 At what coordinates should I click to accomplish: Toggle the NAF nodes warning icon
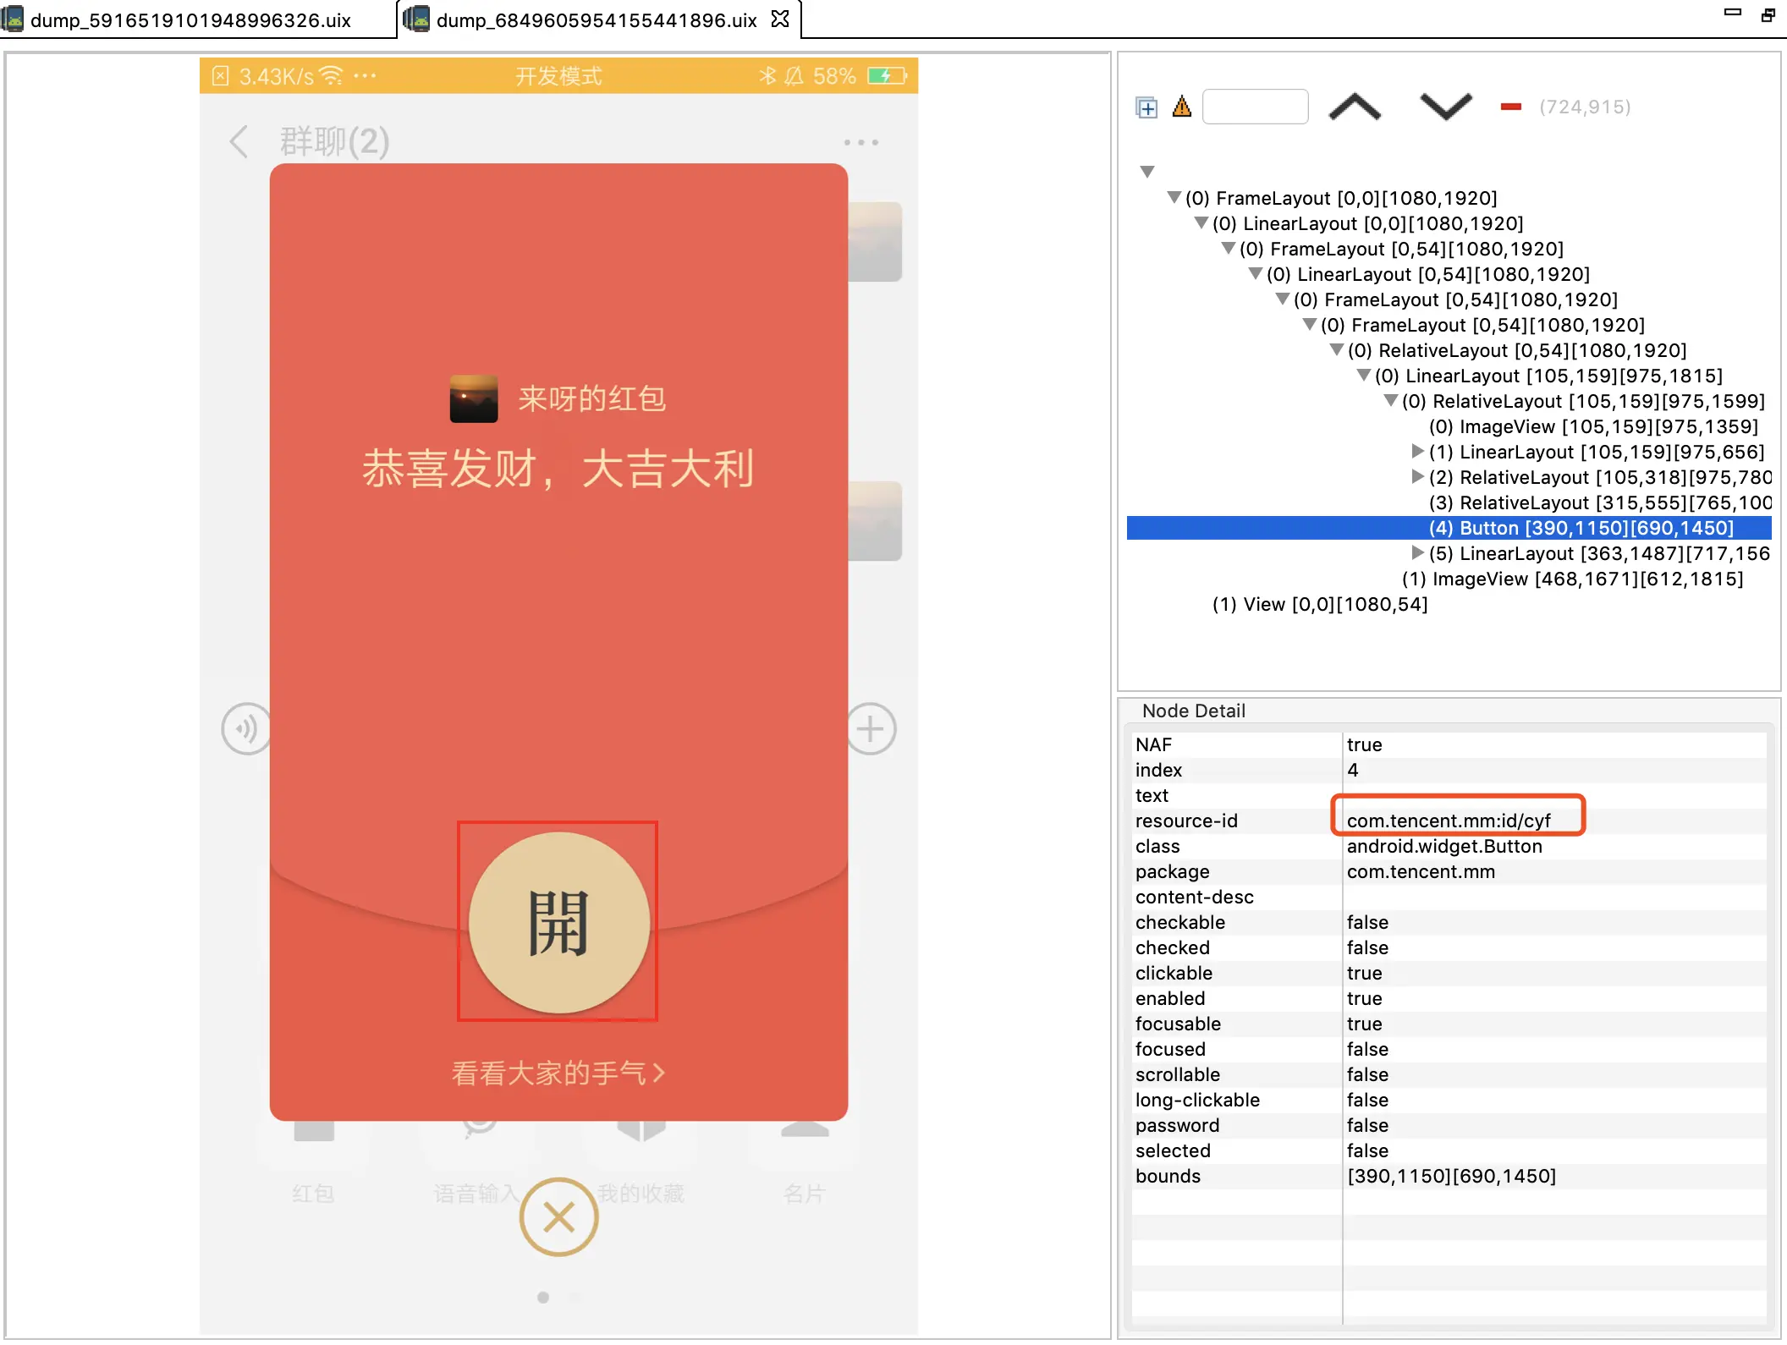[1181, 107]
